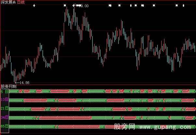Select the 34日 indicator row label

(5, 117)
